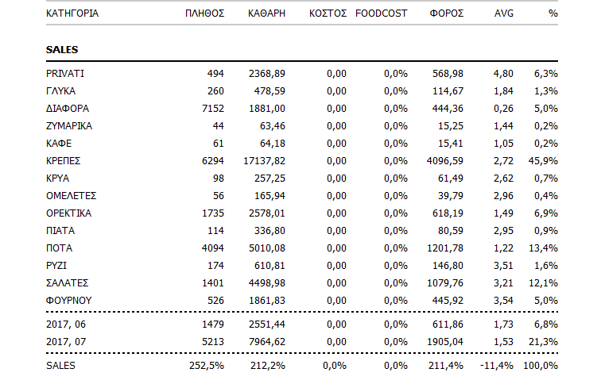This screenshot has width=601, height=384.
Task: Click the ΣΑΛΑΤΕΣ category name
Action: tap(67, 283)
